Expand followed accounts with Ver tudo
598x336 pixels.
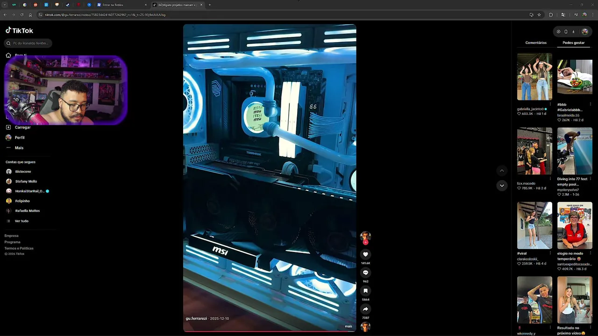click(x=21, y=221)
